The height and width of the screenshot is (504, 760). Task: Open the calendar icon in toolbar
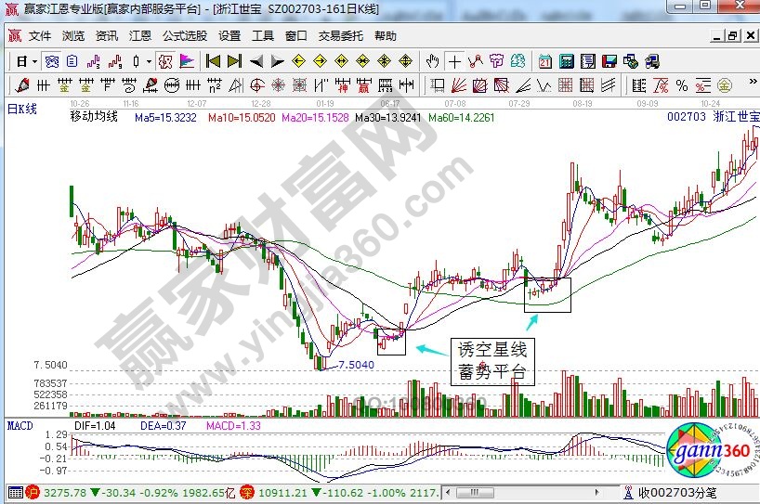[544, 61]
